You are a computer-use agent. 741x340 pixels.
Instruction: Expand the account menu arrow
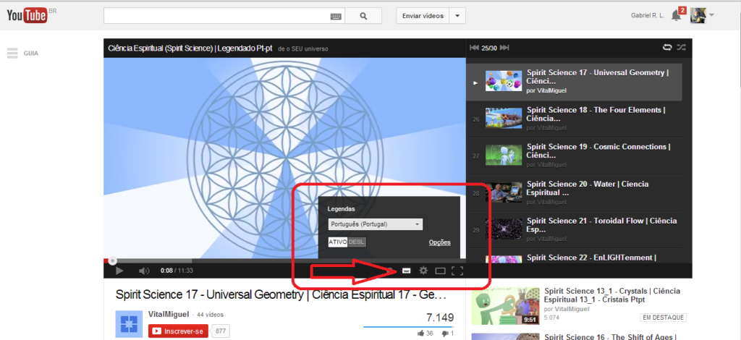[x=711, y=15]
